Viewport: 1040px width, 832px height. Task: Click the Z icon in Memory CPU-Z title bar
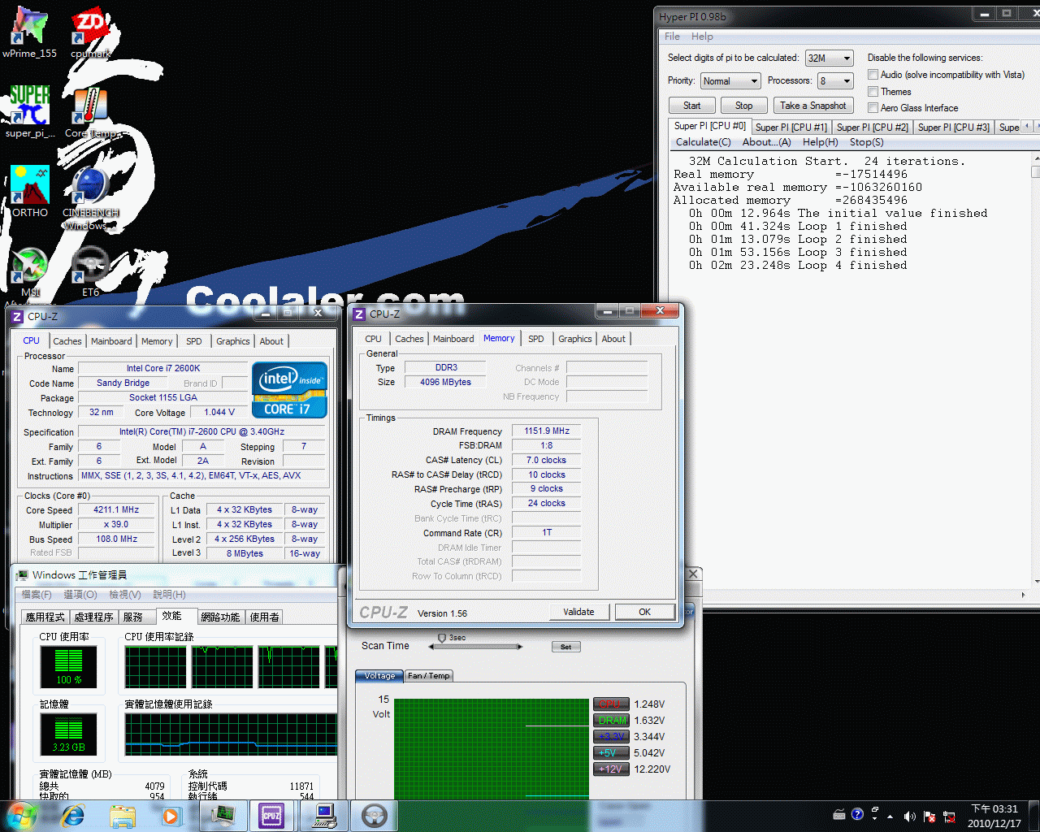(x=359, y=314)
